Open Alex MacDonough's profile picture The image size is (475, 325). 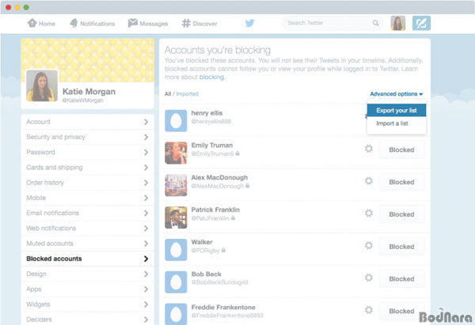(x=176, y=185)
